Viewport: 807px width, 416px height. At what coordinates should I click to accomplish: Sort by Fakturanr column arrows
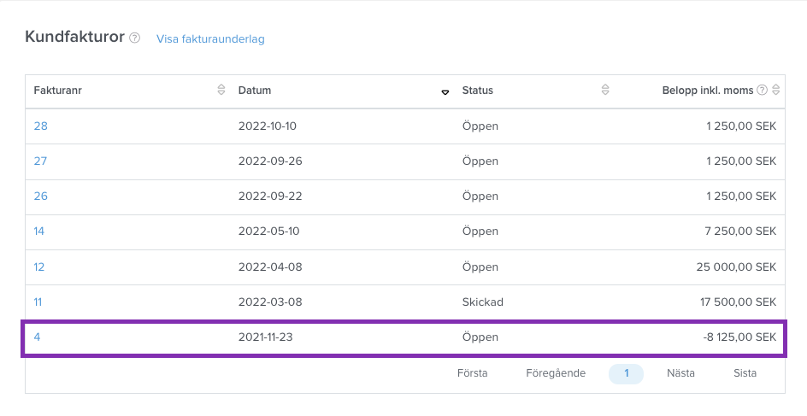[221, 90]
